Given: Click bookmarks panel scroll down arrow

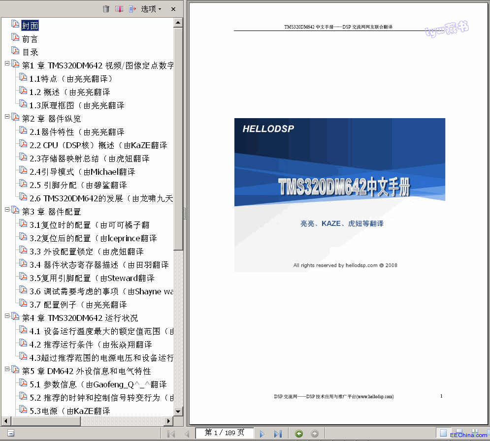Looking at the screenshot, I should pos(178,411).
